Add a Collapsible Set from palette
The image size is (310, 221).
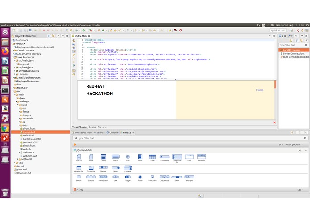point(177,158)
